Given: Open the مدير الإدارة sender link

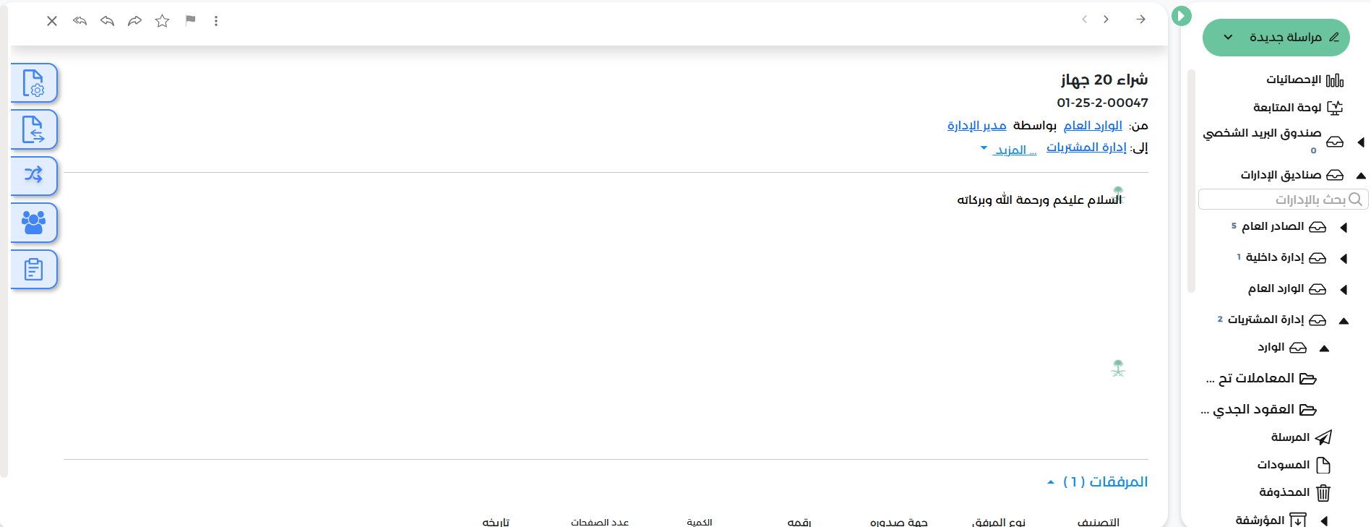Looking at the screenshot, I should [x=977, y=126].
